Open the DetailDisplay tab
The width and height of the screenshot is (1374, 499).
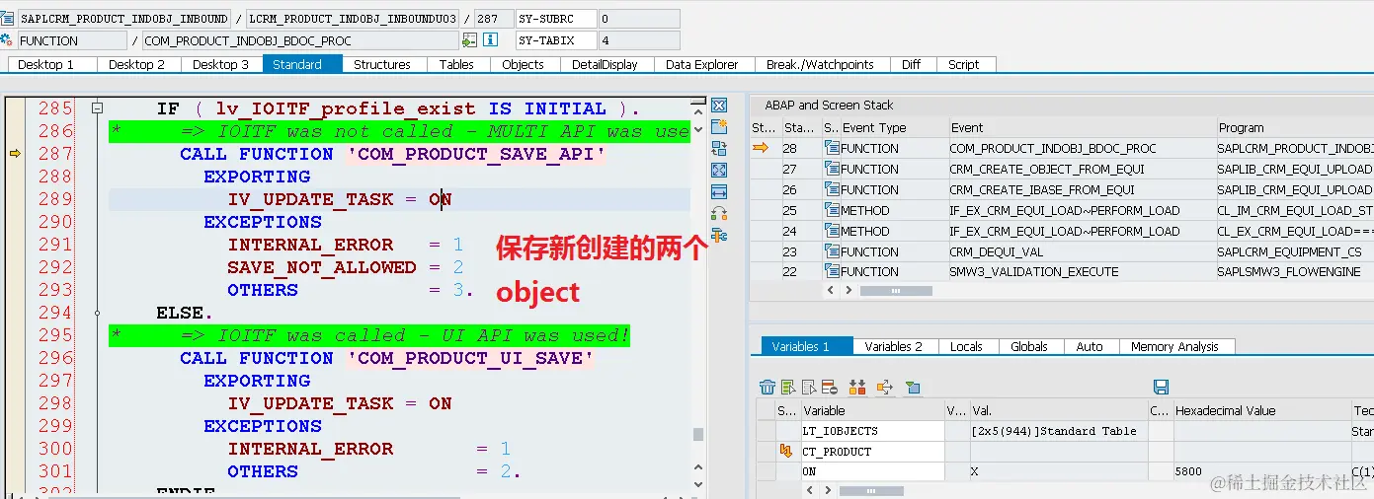click(605, 64)
